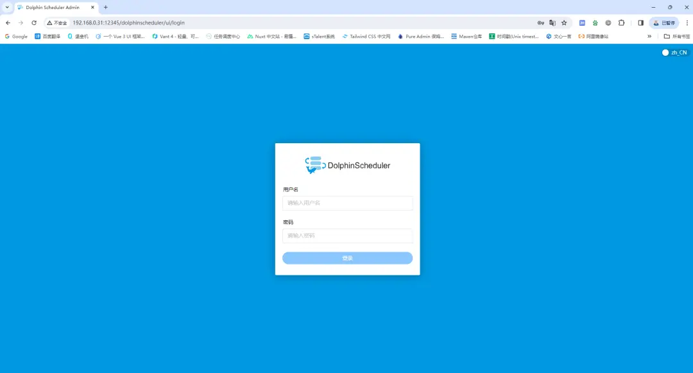Click the address bar URL
The height and width of the screenshot is (373, 693).
point(128,23)
